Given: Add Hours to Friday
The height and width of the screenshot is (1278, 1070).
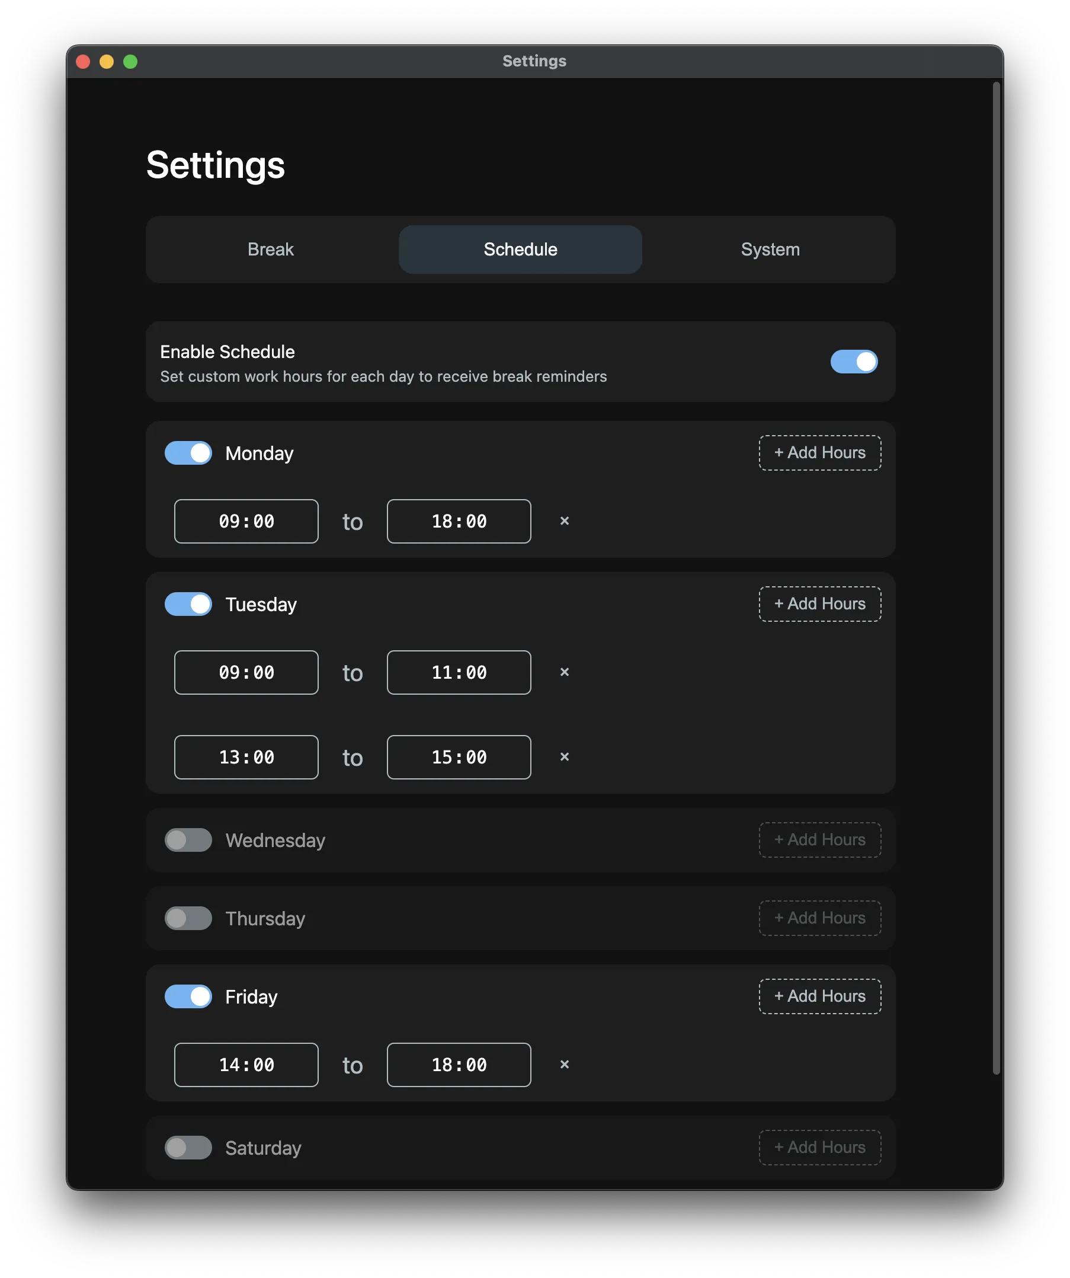Looking at the screenshot, I should (x=819, y=996).
